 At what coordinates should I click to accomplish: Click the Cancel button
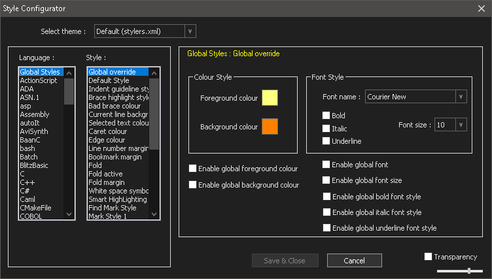(354, 261)
